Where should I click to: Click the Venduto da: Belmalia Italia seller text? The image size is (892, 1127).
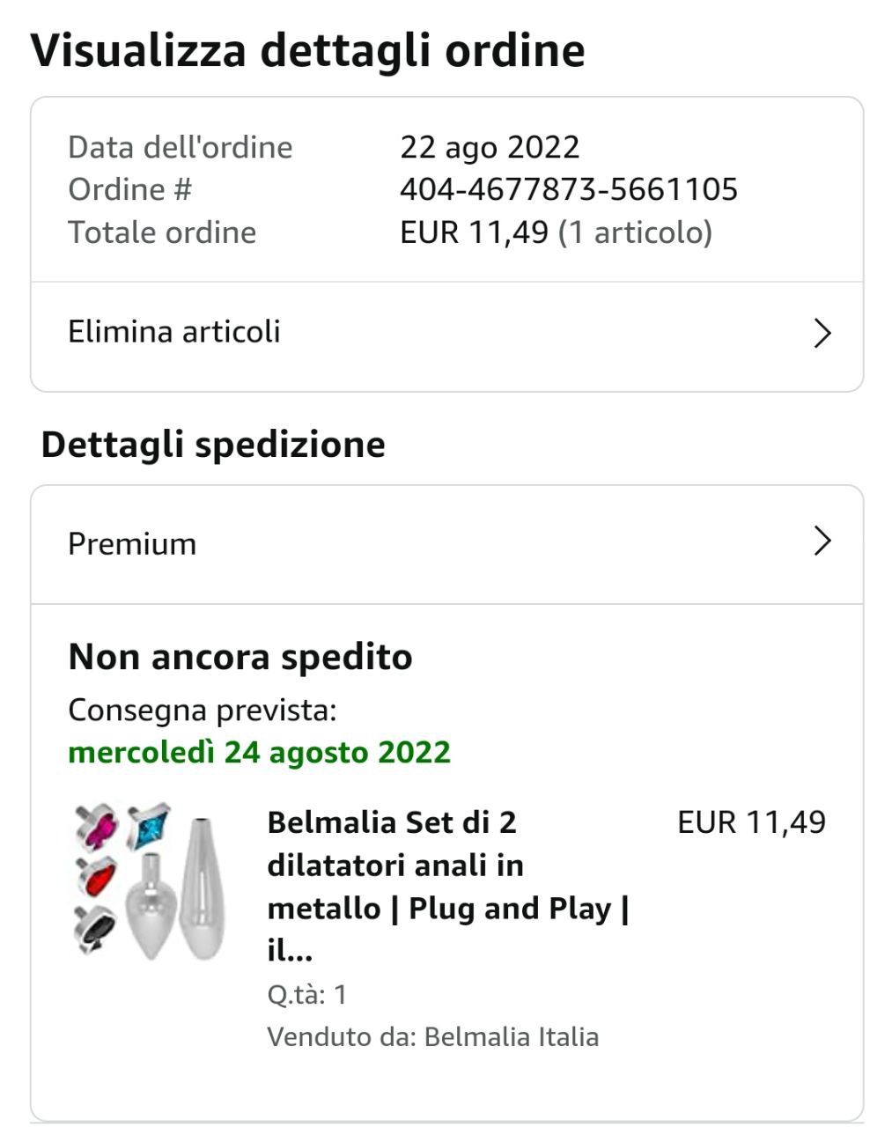tap(432, 1036)
